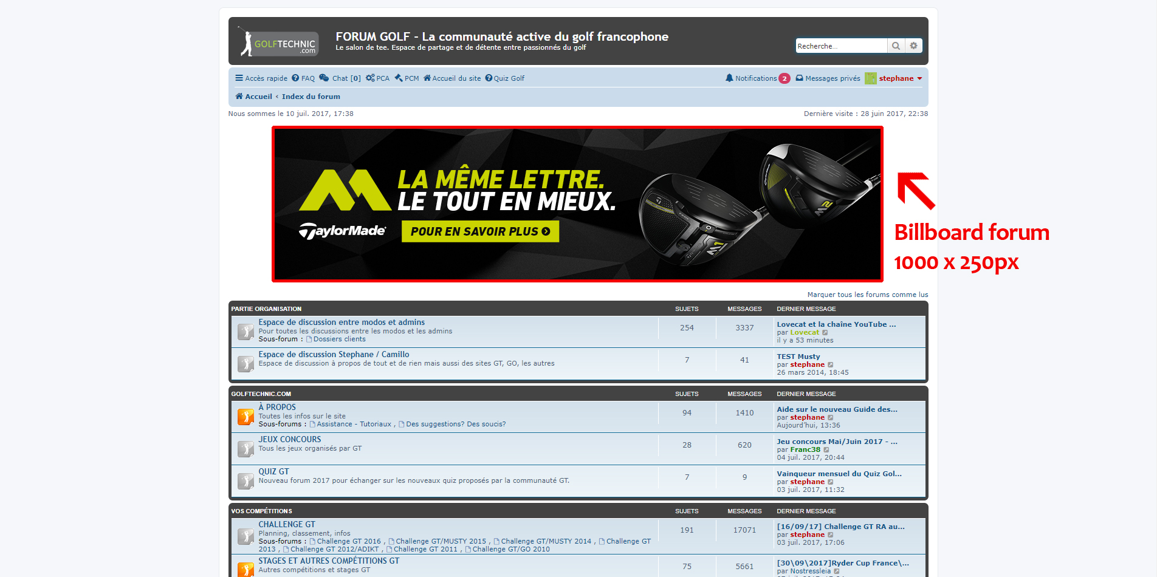This screenshot has height=577, width=1157.
Task: Click stephane username in navbar
Action: tap(896, 78)
